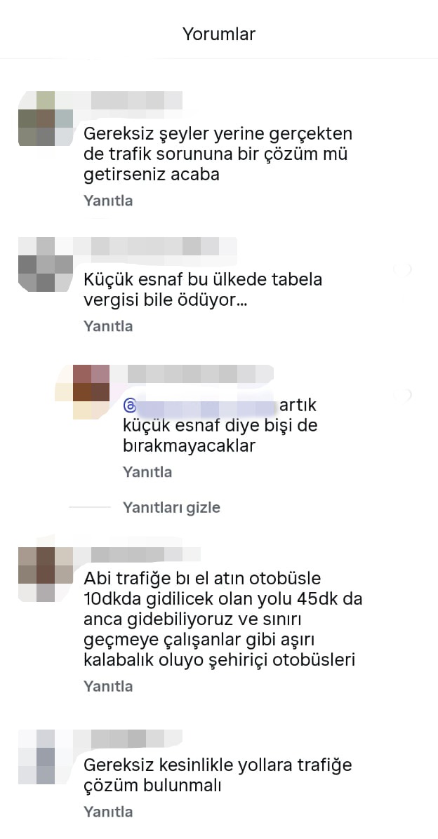Open avatar of 'Küçük esnaf' commenter
438x839 pixels.
46,264
